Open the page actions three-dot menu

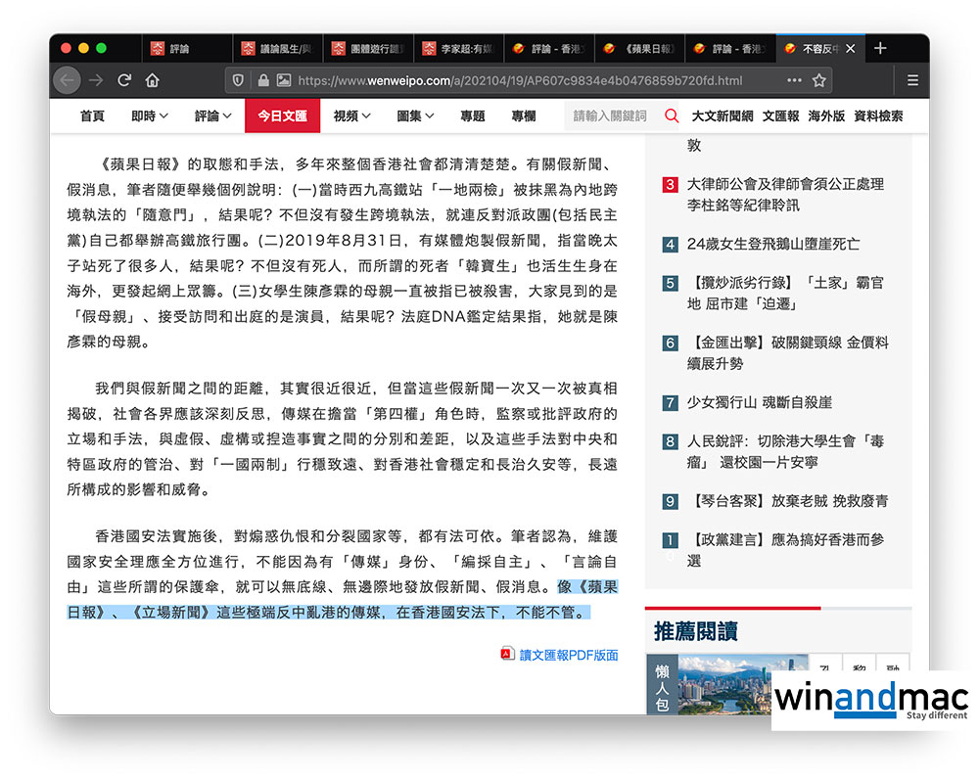(x=793, y=80)
